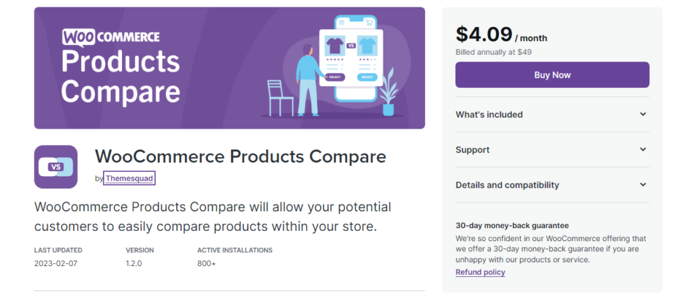The width and height of the screenshot is (694, 304).
Task: Click the light blue t-shirt in the banner
Action: pos(367,45)
